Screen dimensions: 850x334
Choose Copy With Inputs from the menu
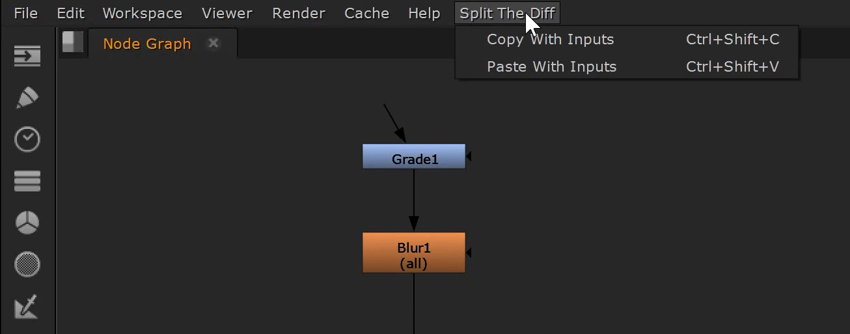point(550,40)
